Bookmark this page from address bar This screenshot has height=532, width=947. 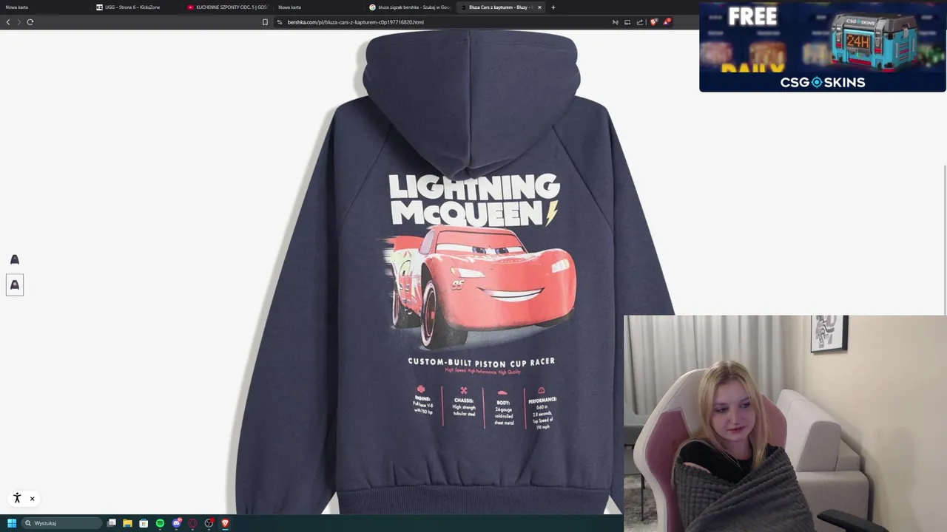pyautogui.click(x=265, y=22)
